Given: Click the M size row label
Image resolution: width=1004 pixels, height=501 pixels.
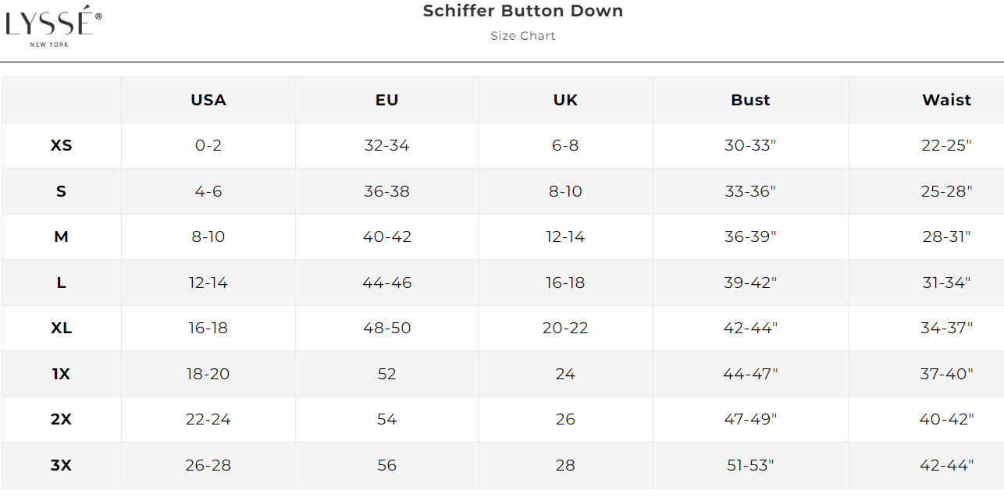Looking at the screenshot, I should coord(62,236).
